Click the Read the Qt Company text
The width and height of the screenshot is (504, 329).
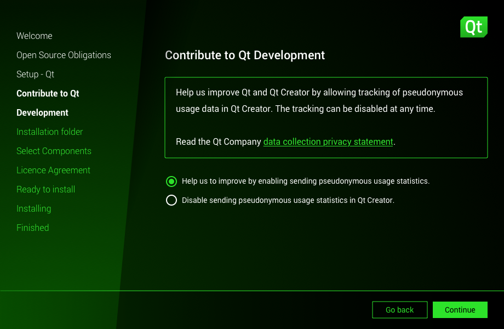(218, 141)
